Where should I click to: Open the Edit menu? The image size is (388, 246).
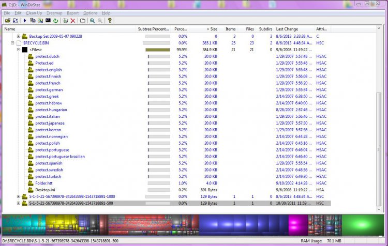(18, 13)
